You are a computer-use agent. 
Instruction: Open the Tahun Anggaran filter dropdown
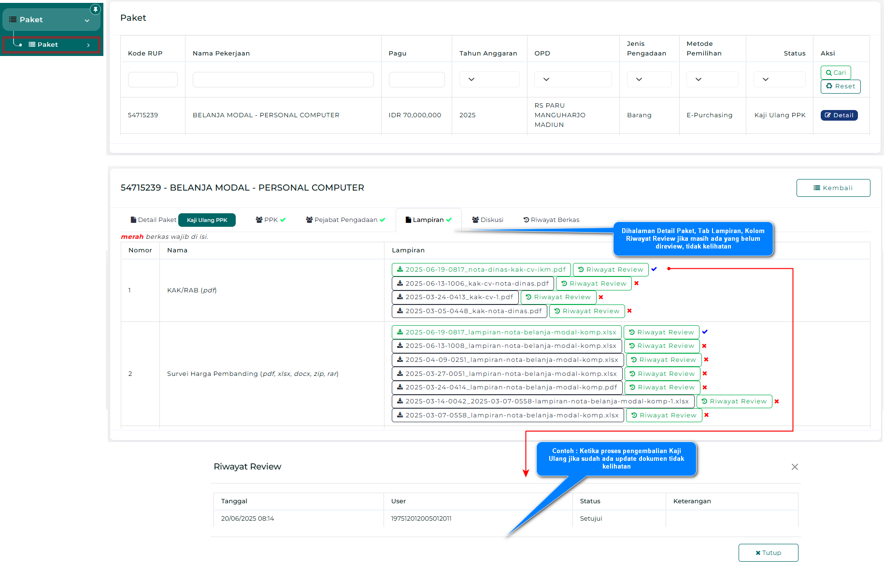coord(489,79)
